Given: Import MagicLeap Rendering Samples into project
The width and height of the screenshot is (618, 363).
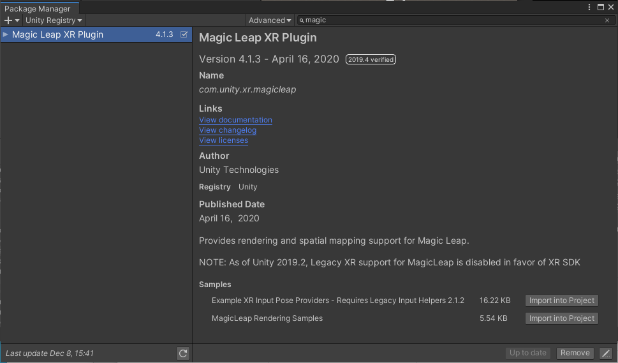Looking at the screenshot, I should 562,318.
